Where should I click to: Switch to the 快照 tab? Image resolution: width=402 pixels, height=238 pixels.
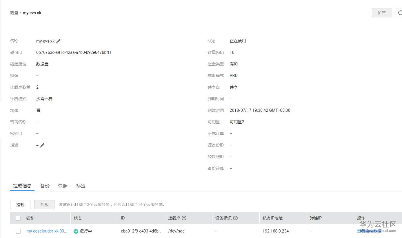point(63,186)
